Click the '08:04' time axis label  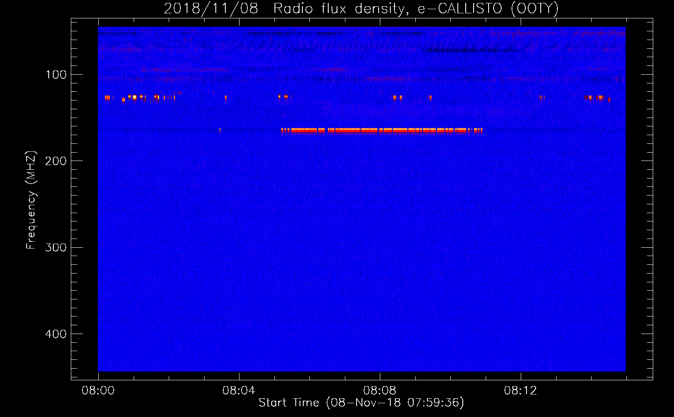coord(239,391)
